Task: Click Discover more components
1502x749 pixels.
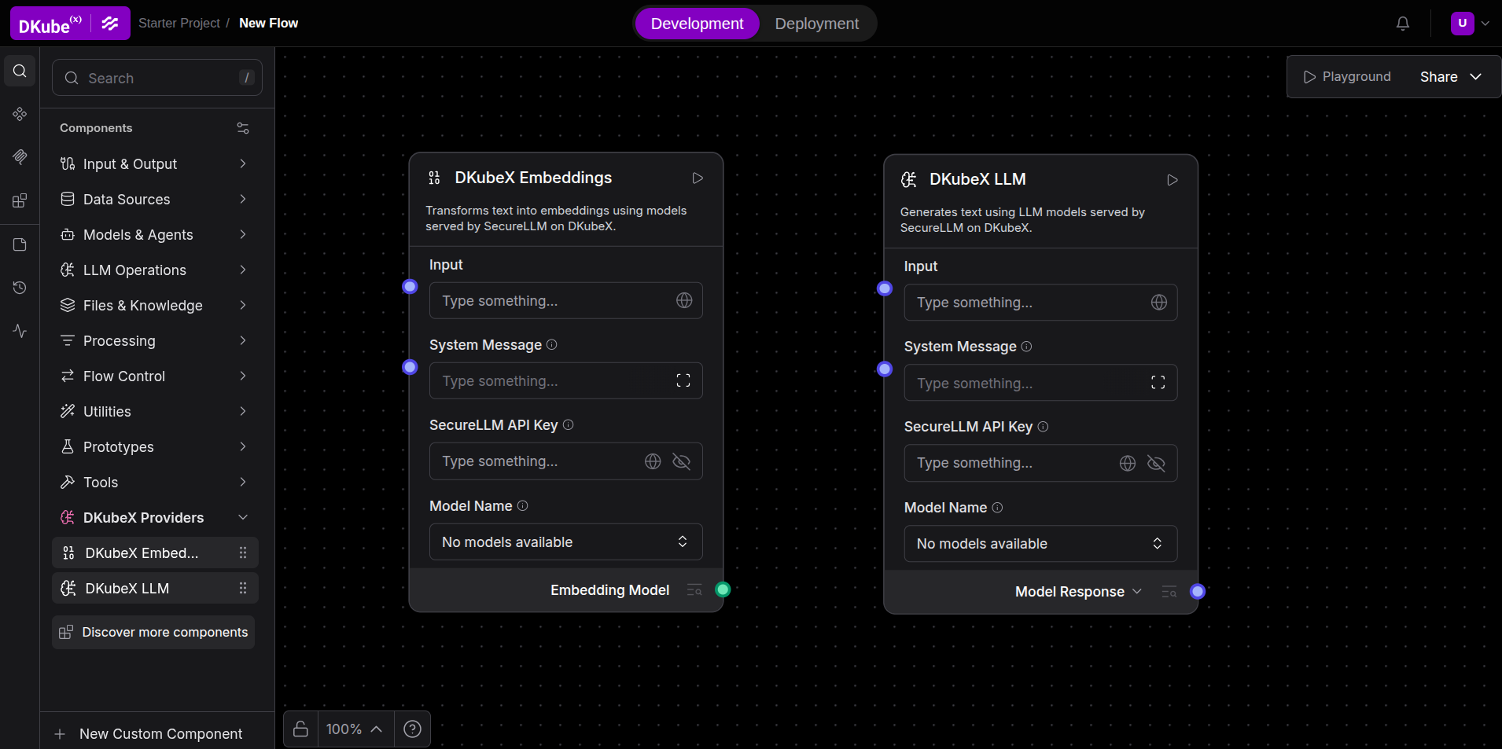Action: (x=153, y=633)
